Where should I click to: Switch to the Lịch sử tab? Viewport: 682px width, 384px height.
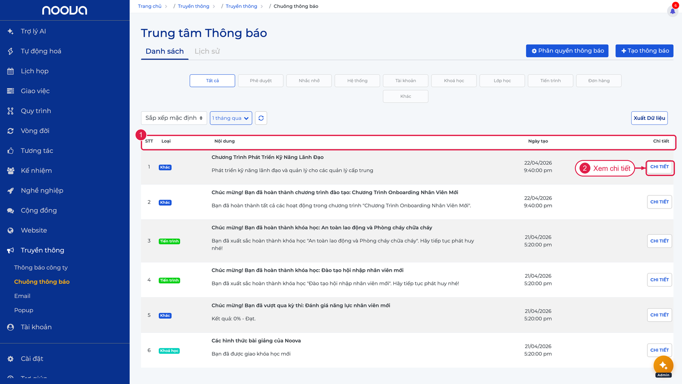click(207, 51)
